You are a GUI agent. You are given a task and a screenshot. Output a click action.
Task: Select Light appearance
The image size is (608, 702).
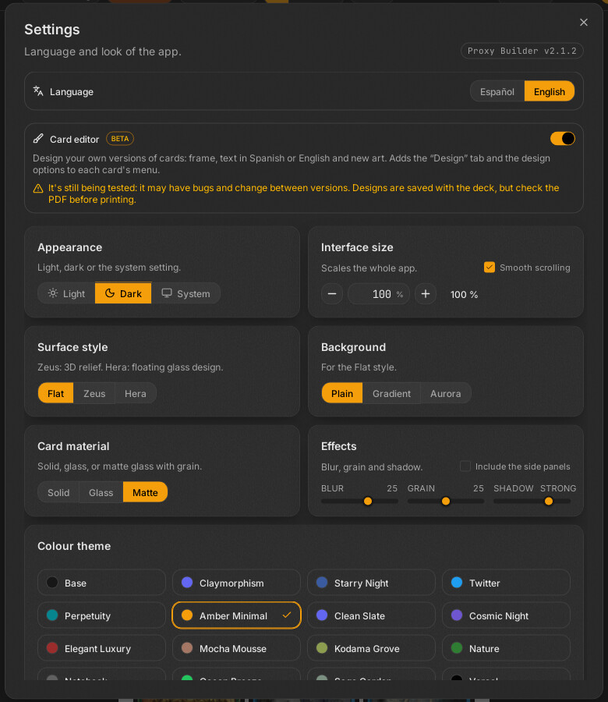(67, 294)
